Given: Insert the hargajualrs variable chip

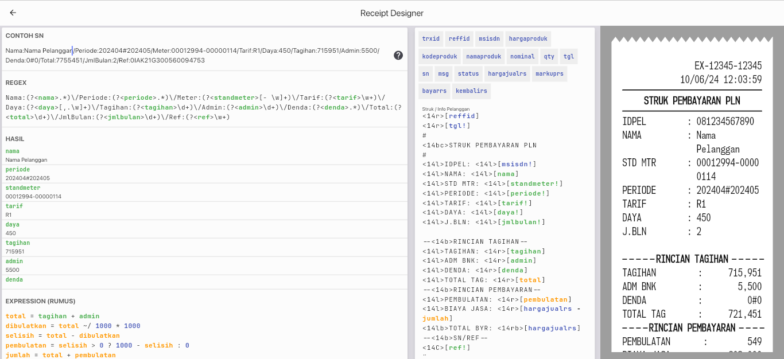Looking at the screenshot, I should coord(507,73).
